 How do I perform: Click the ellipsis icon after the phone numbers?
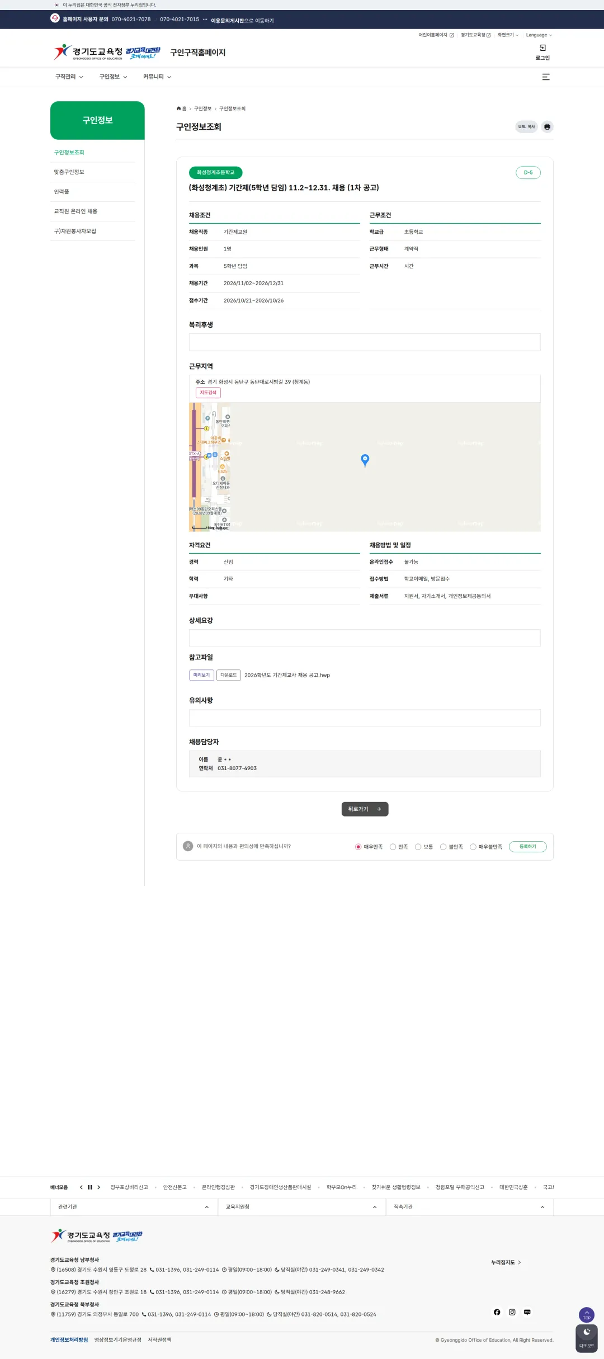(205, 19)
